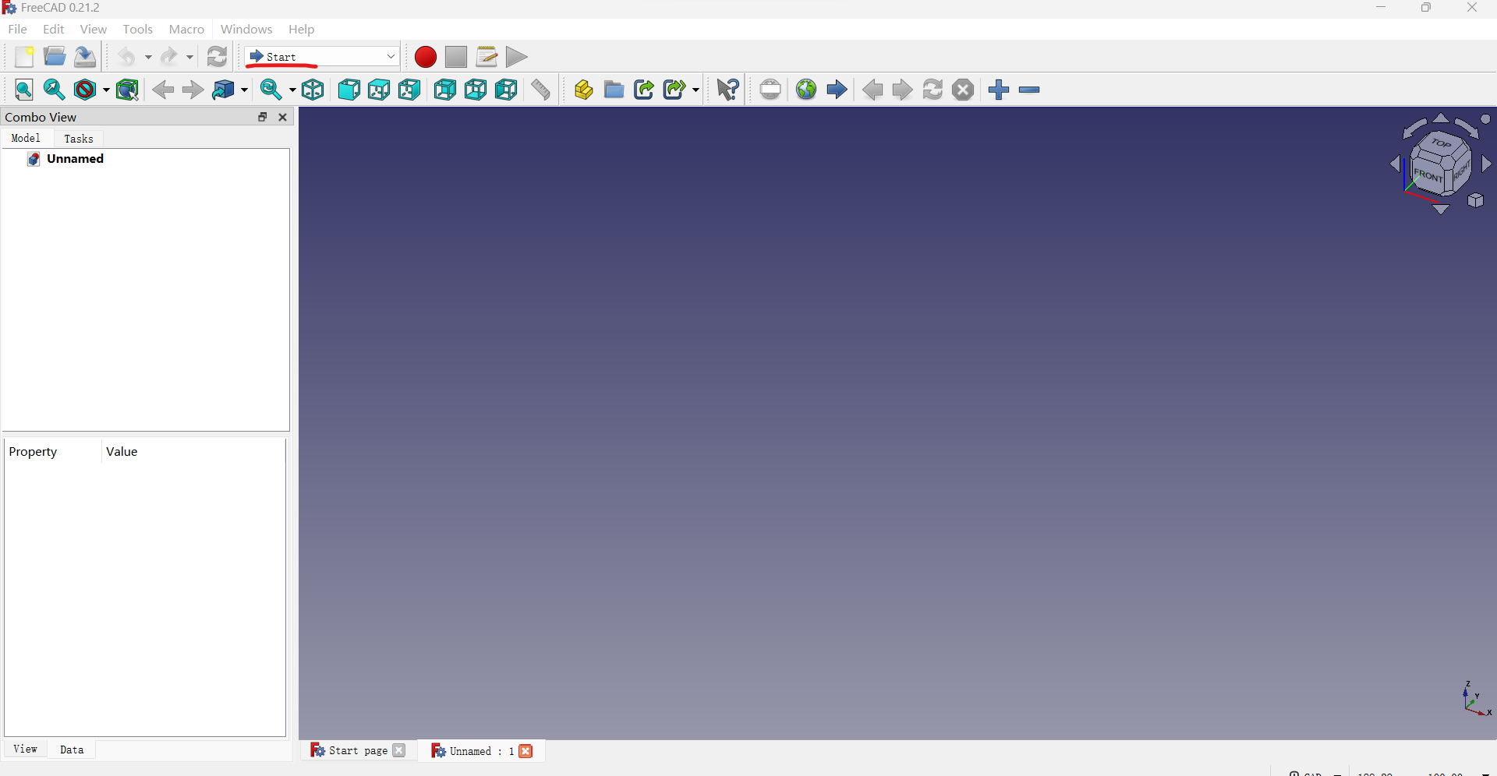Click the Set URL web icon
This screenshot has width=1497, height=776.
coord(770,90)
